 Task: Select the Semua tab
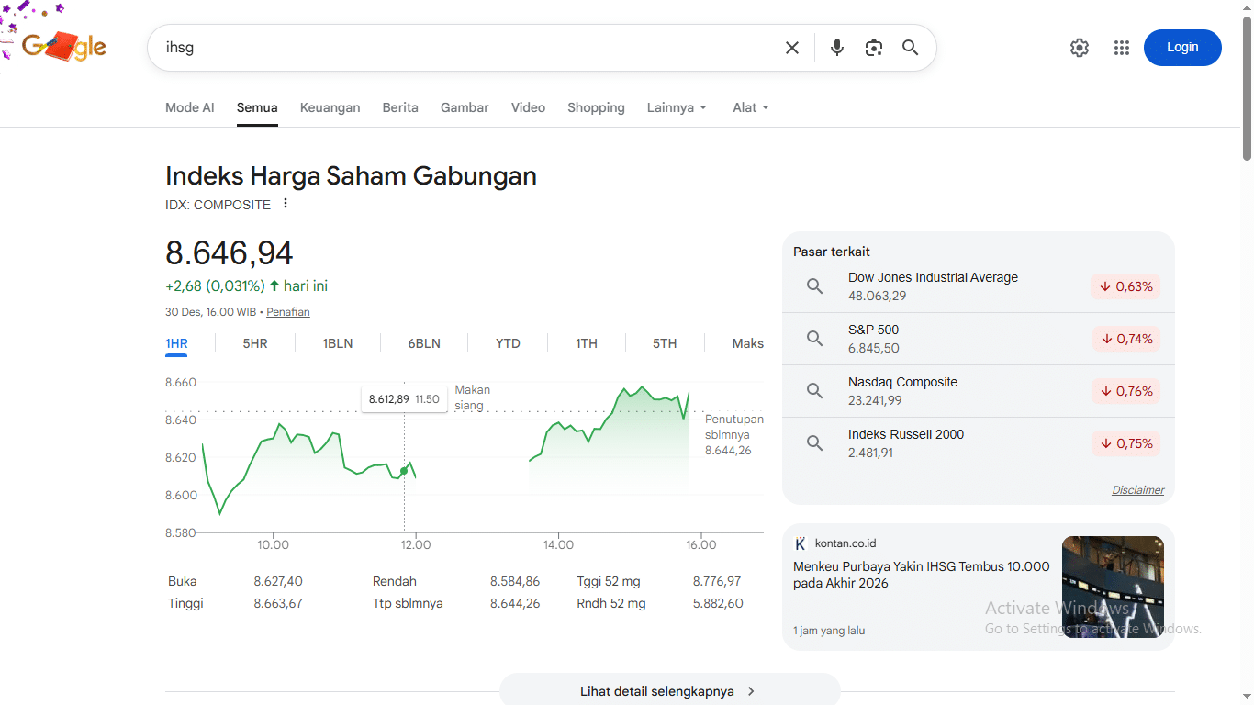point(257,107)
